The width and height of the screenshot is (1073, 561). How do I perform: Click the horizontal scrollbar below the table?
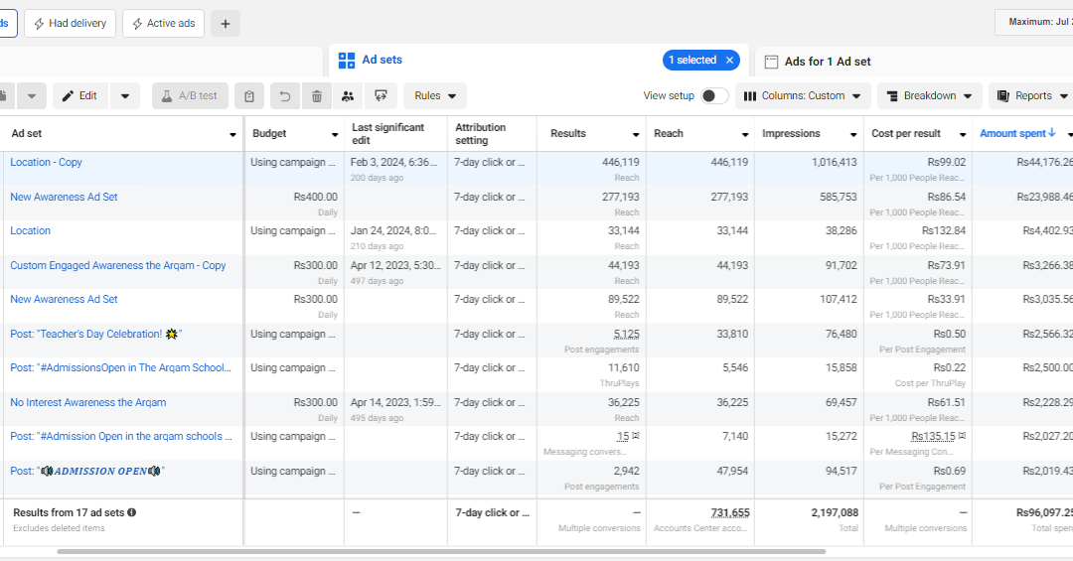[x=441, y=551]
